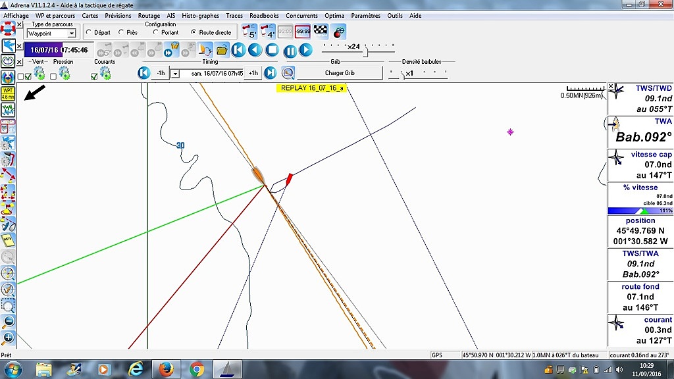674x379 pixels.
Task: Click the Grib magnifier inspect icon
Action: [x=288, y=73]
